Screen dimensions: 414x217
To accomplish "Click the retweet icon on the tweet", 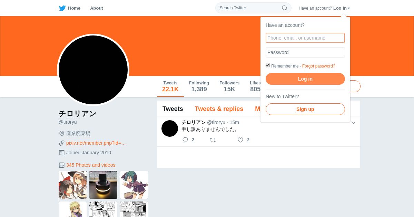I will pos(213,140).
